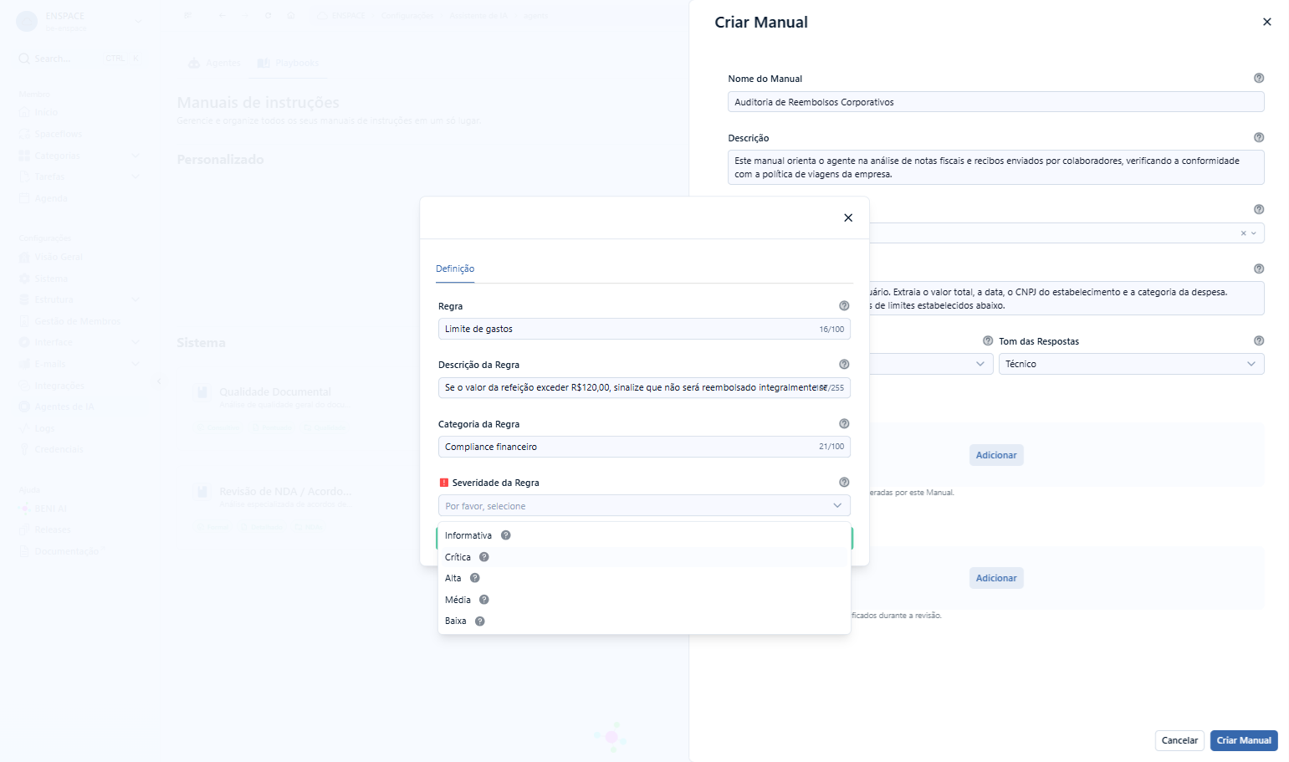The width and height of the screenshot is (1289, 762).
Task: Click the help icon for Categoria da Regra
Action: pos(844,424)
